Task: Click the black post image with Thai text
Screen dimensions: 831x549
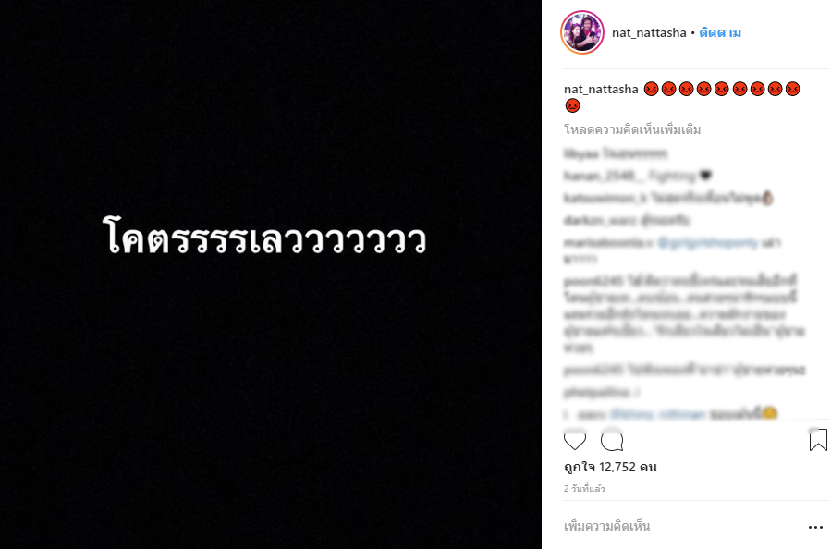Action: (270, 274)
